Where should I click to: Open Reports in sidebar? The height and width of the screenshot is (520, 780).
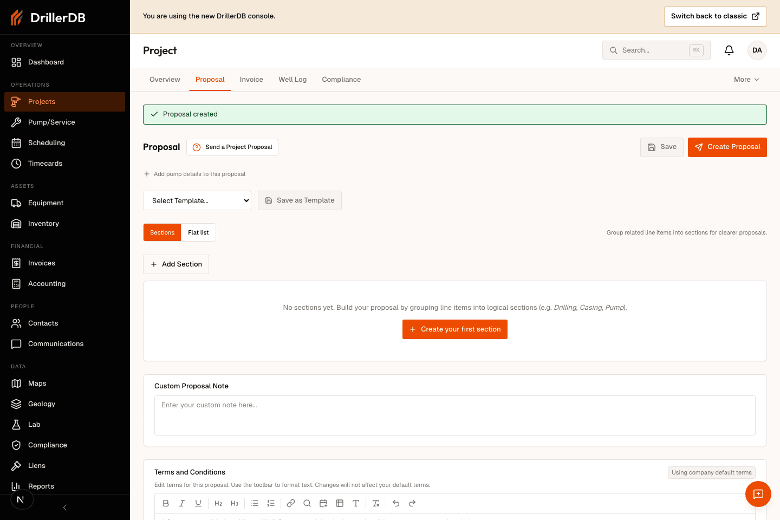tap(64, 486)
